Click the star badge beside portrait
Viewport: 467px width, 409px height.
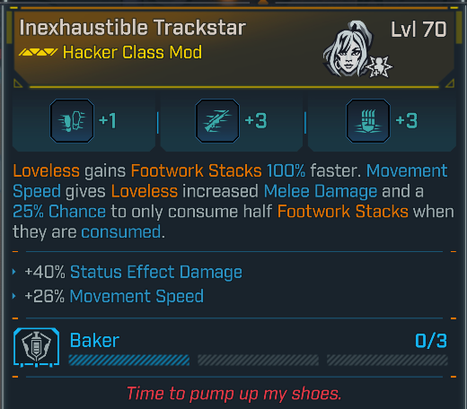tap(379, 66)
